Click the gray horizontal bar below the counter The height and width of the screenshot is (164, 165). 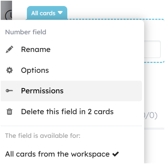point(154,129)
